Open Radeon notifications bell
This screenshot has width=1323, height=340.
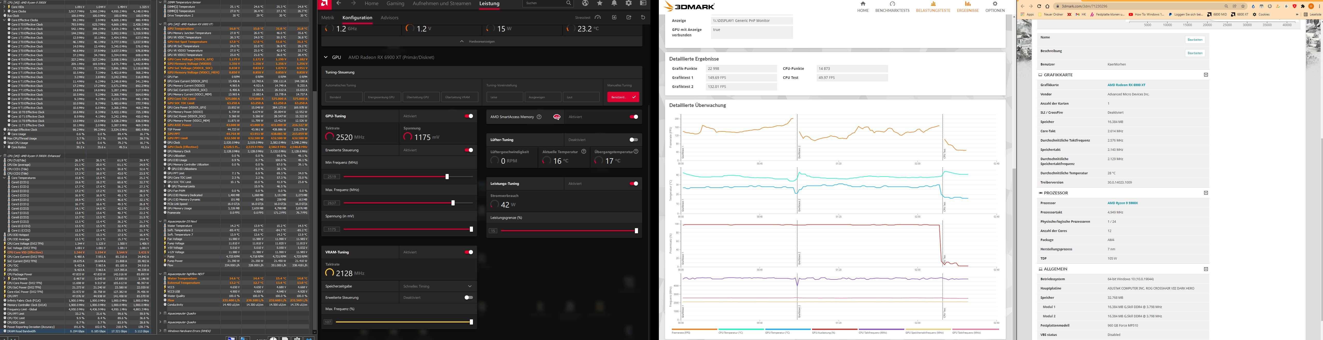tap(614, 3)
